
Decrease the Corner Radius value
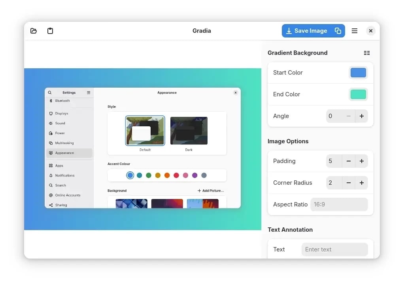click(349, 183)
